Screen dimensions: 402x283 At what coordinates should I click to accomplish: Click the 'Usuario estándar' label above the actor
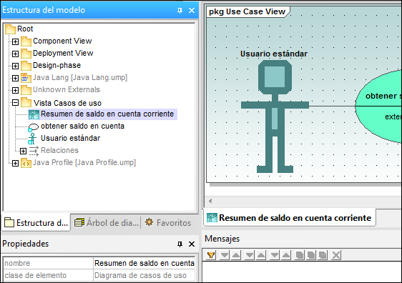click(x=274, y=54)
